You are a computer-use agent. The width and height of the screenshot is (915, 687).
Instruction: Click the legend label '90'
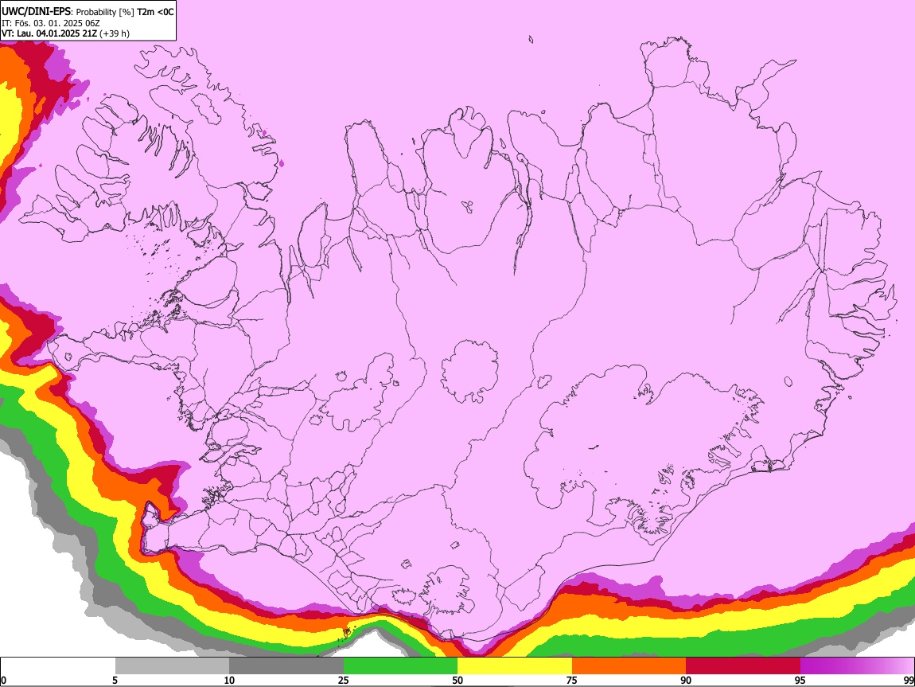(686, 680)
